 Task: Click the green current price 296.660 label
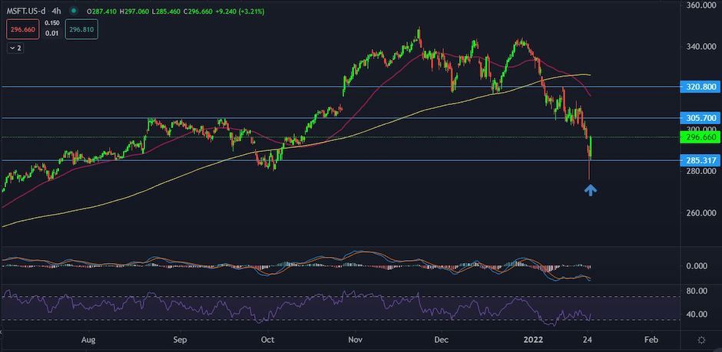click(x=698, y=137)
